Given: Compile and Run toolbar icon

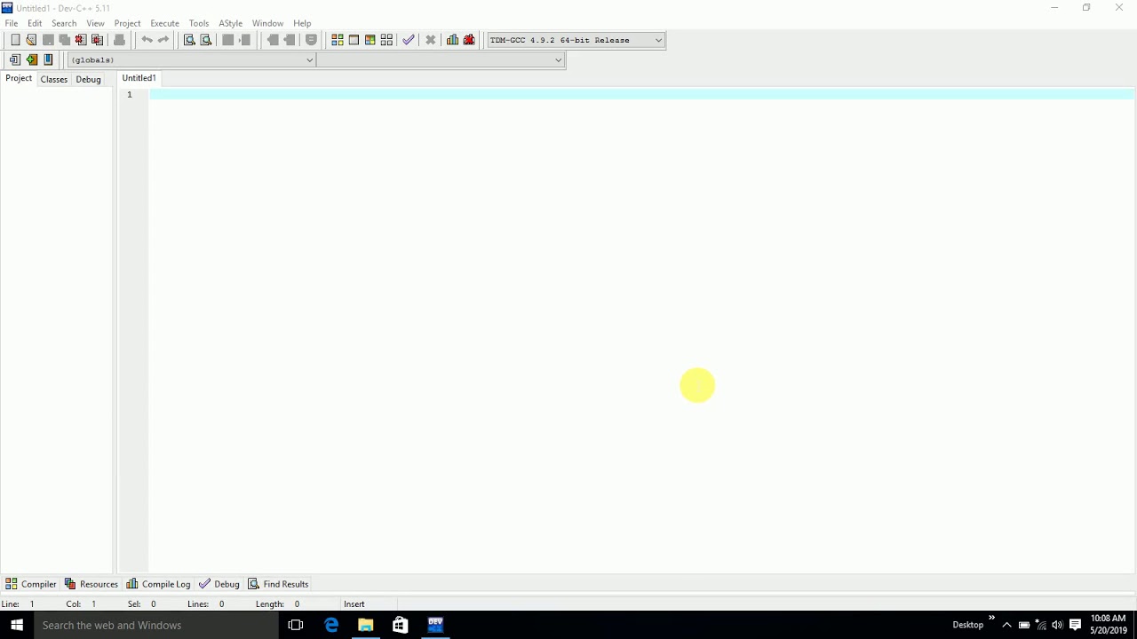Looking at the screenshot, I should pyautogui.click(x=370, y=40).
